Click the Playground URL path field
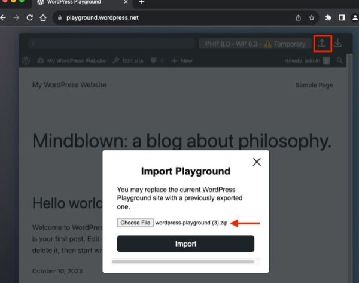Image resolution: width=359 pixels, height=283 pixels. 111,44
